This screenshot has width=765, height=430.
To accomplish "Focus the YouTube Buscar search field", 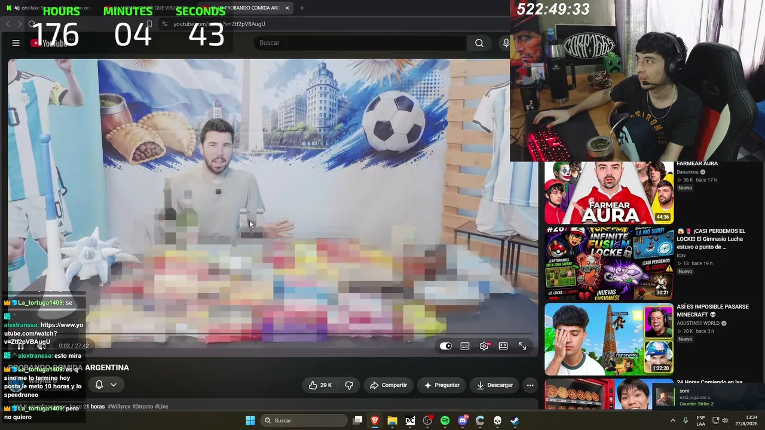I will click(x=361, y=43).
